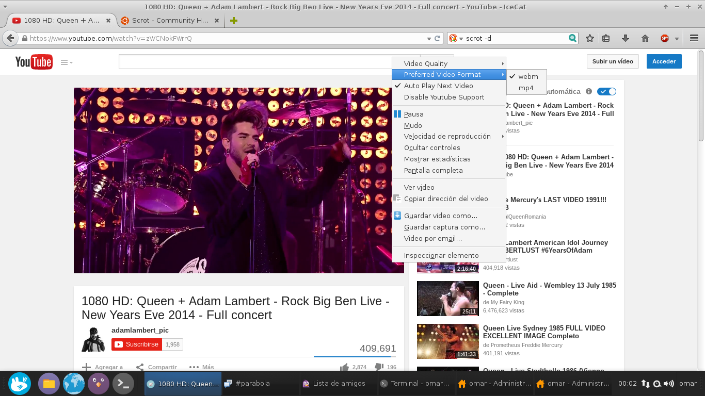This screenshot has width=705, height=396.
Task: Open the Más options button
Action: 202,367
